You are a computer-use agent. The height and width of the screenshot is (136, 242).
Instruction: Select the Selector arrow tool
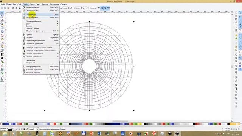2,12
